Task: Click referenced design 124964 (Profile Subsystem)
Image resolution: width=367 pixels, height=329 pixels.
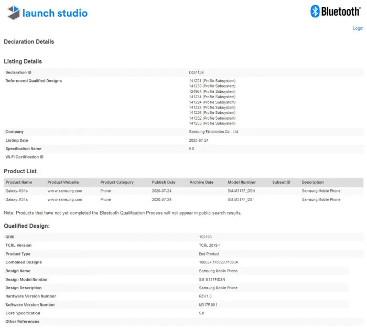Action: 212,91
